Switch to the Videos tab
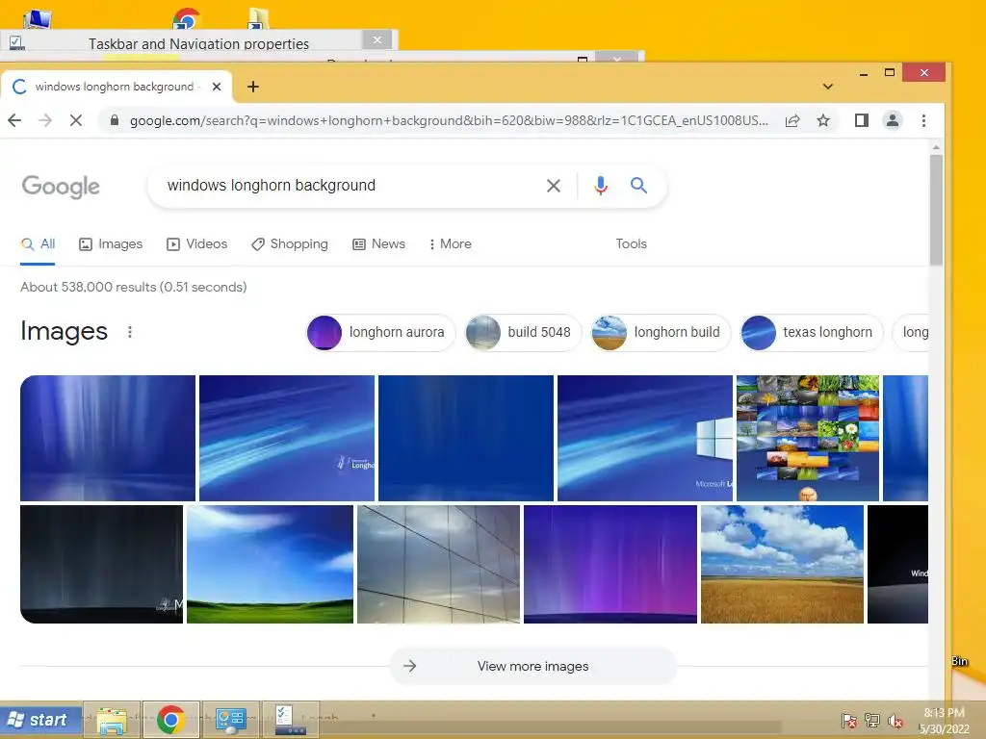 [x=196, y=243]
